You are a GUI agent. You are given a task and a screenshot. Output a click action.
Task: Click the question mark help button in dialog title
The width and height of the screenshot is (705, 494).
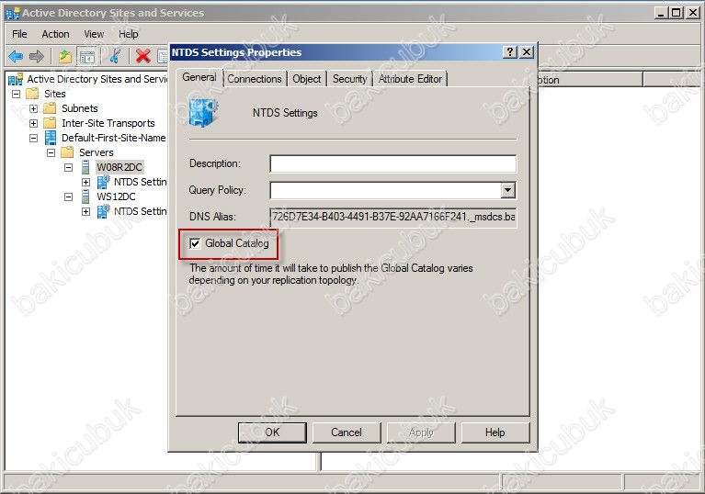pyautogui.click(x=510, y=52)
